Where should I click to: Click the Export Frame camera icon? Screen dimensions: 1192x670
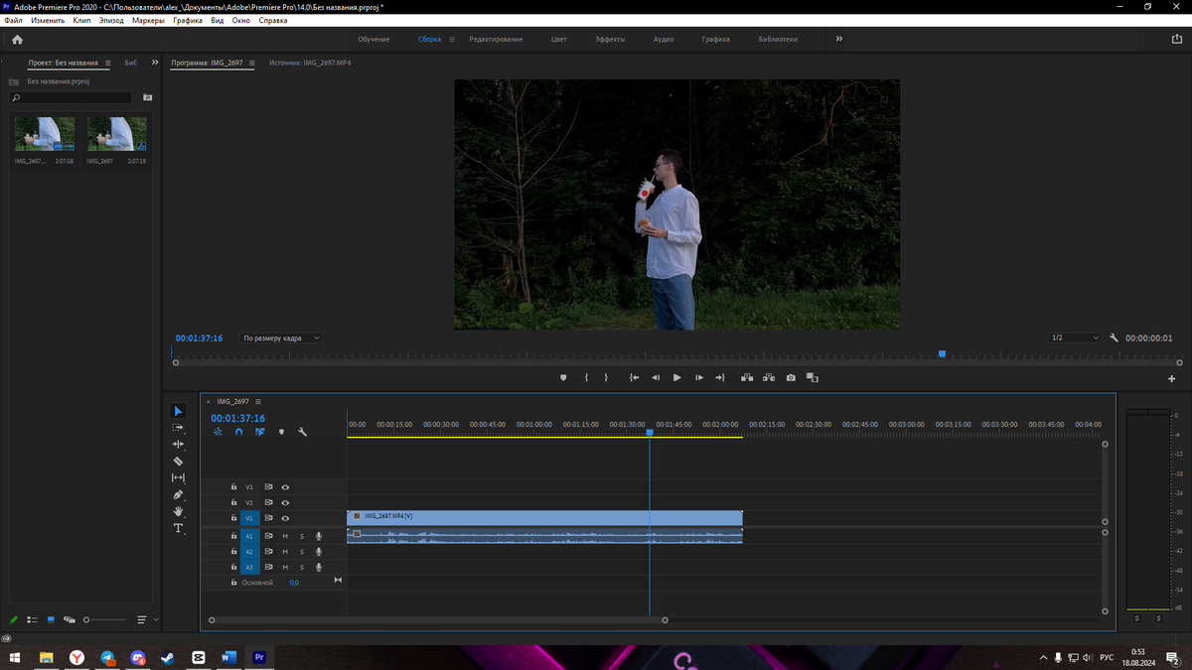tap(791, 378)
